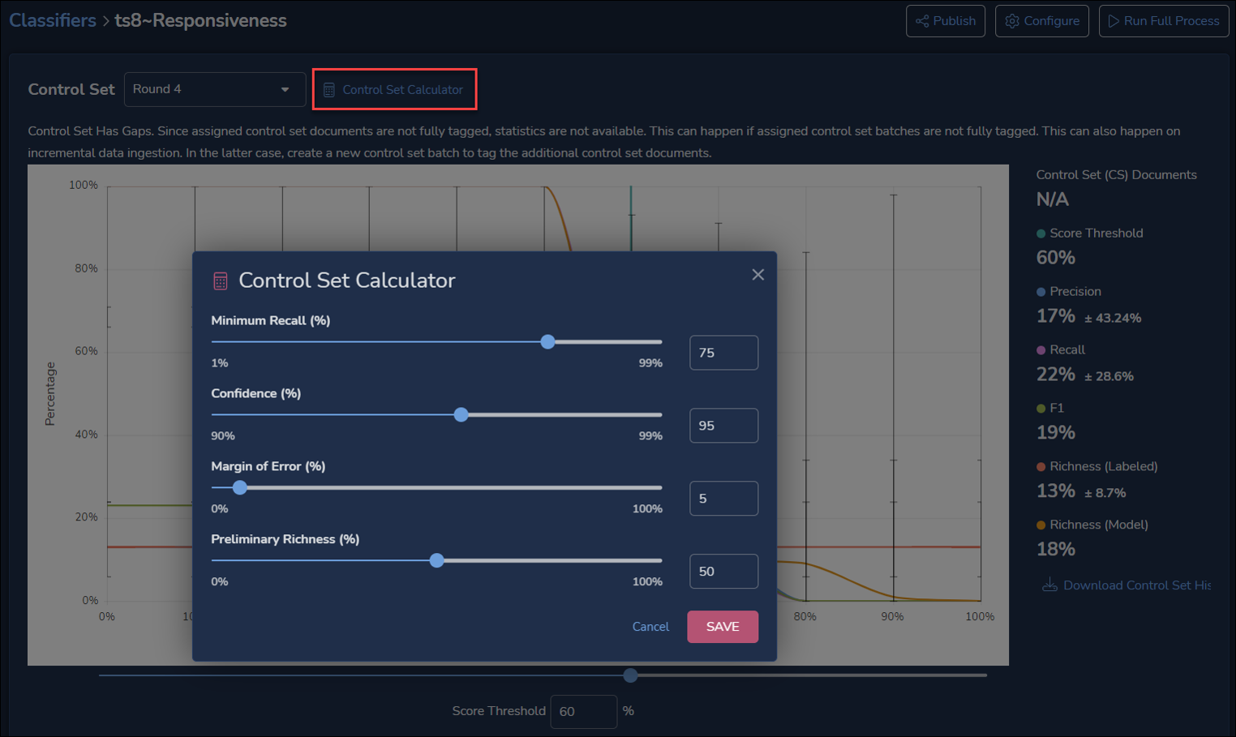The image size is (1236, 737).
Task: Click the SAVE button in the calculator
Action: [x=723, y=627]
